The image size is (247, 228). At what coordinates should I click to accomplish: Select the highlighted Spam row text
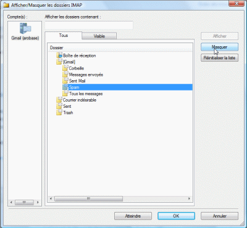(74, 88)
